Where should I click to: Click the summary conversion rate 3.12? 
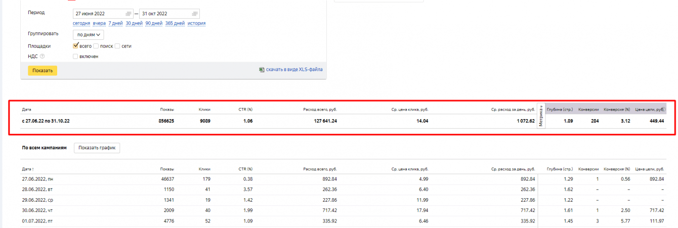pos(625,121)
